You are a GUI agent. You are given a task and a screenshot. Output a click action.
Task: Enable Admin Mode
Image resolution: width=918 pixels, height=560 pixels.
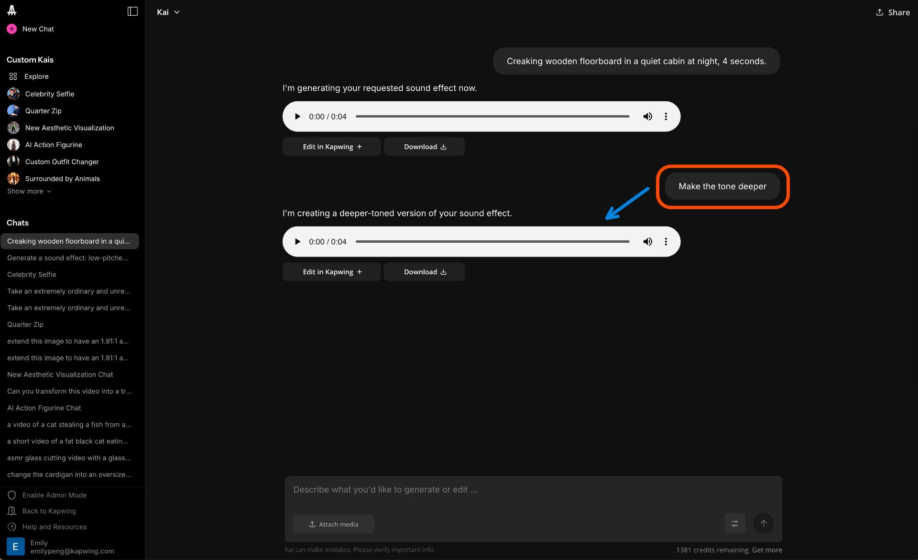[54, 495]
